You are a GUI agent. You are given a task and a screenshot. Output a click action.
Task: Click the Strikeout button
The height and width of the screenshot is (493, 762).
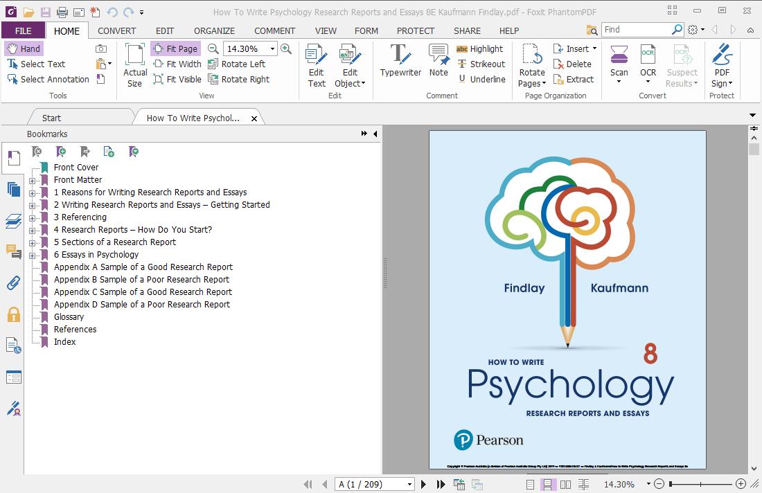(x=481, y=64)
